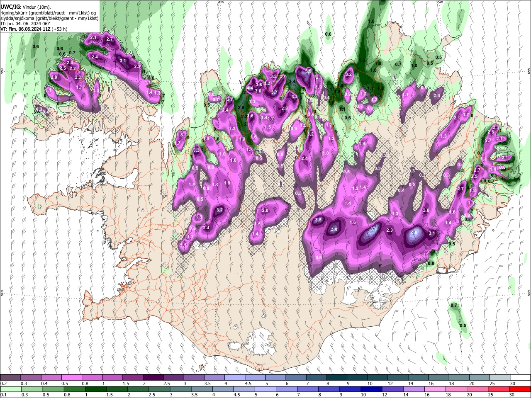Click the snow legend swatch between 0.3 and 0.4
The width and height of the screenshot is (531, 398).
pyautogui.click(x=31, y=378)
